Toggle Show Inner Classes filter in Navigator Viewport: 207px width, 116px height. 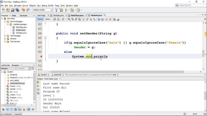(x=20, y=110)
